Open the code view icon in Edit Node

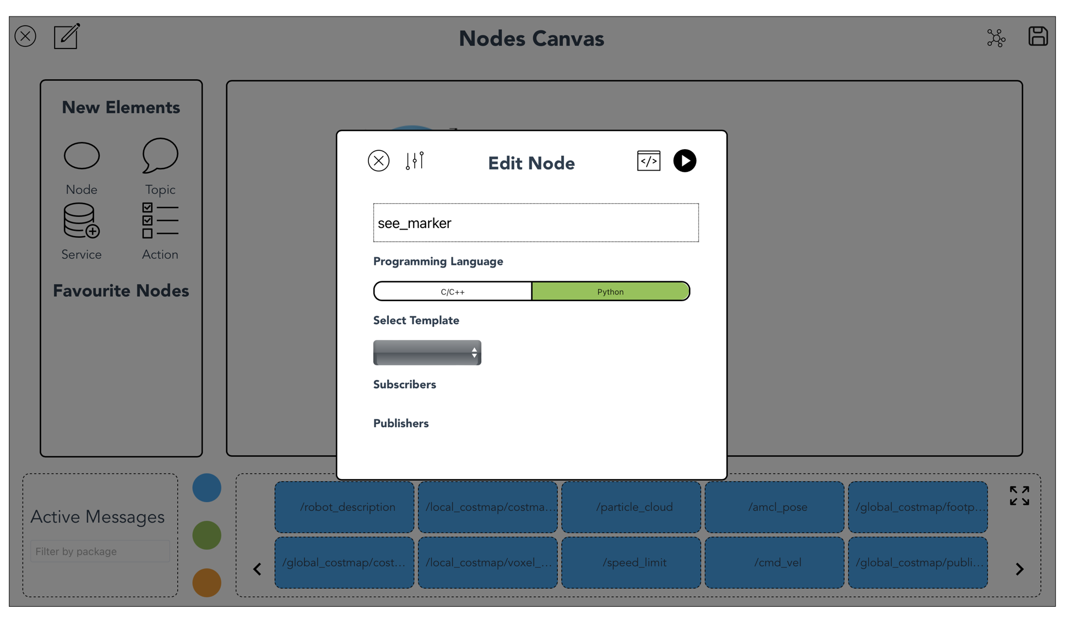click(648, 161)
